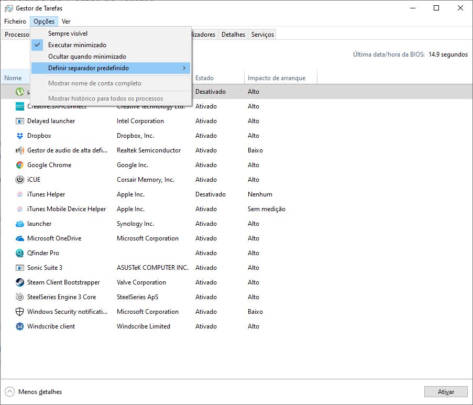Expand the submenu arrow for Definir separador predefinido

(x=184, y=68)
